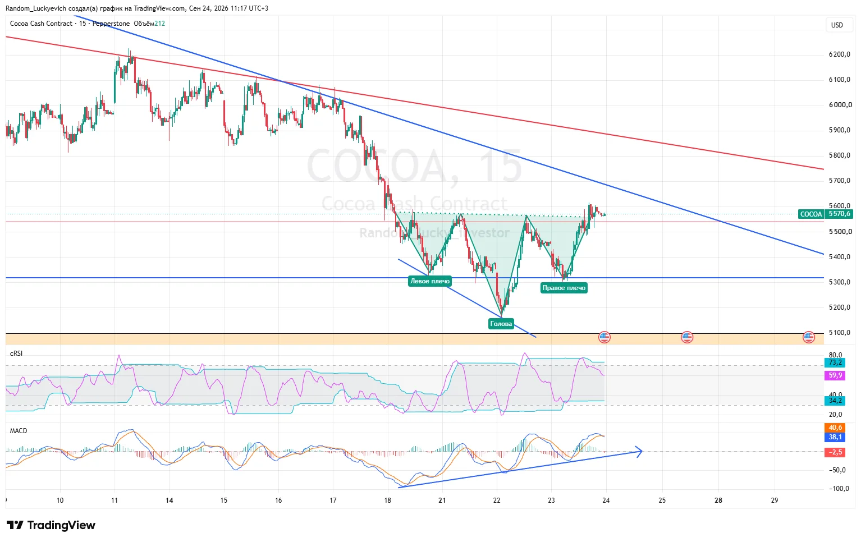The image size is (861, 542).
Task: Click the first US flag event marker
Action: click(604, 337)
